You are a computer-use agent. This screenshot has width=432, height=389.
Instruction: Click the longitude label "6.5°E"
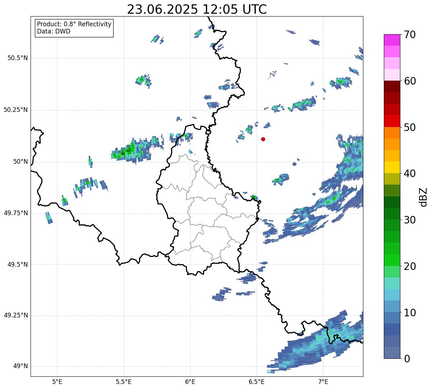tap(257, 382)
